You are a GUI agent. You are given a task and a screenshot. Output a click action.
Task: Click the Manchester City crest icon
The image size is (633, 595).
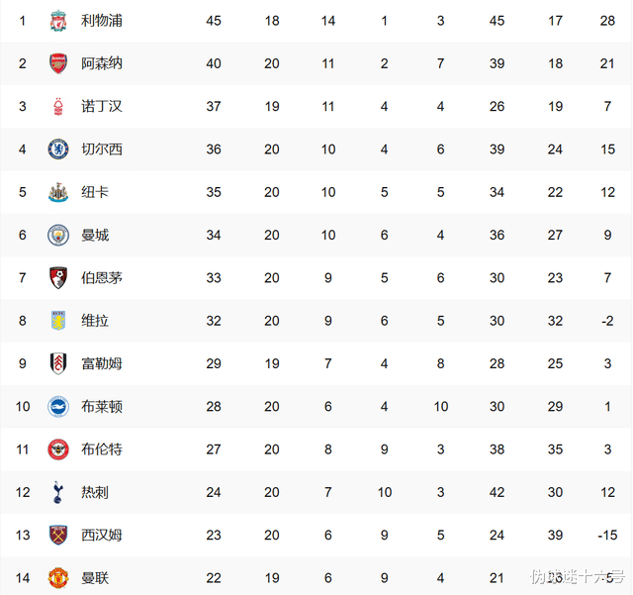pos(58,236)
